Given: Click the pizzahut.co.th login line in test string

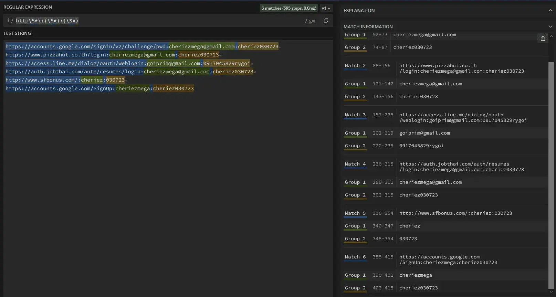Looking at the screenshot, I should tap(112, 55).
